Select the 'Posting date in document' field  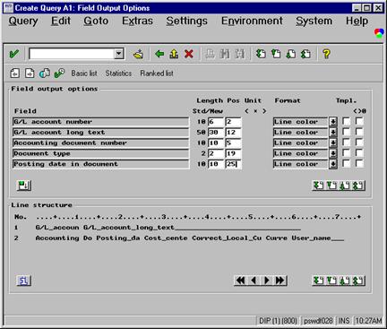point(101,164)
